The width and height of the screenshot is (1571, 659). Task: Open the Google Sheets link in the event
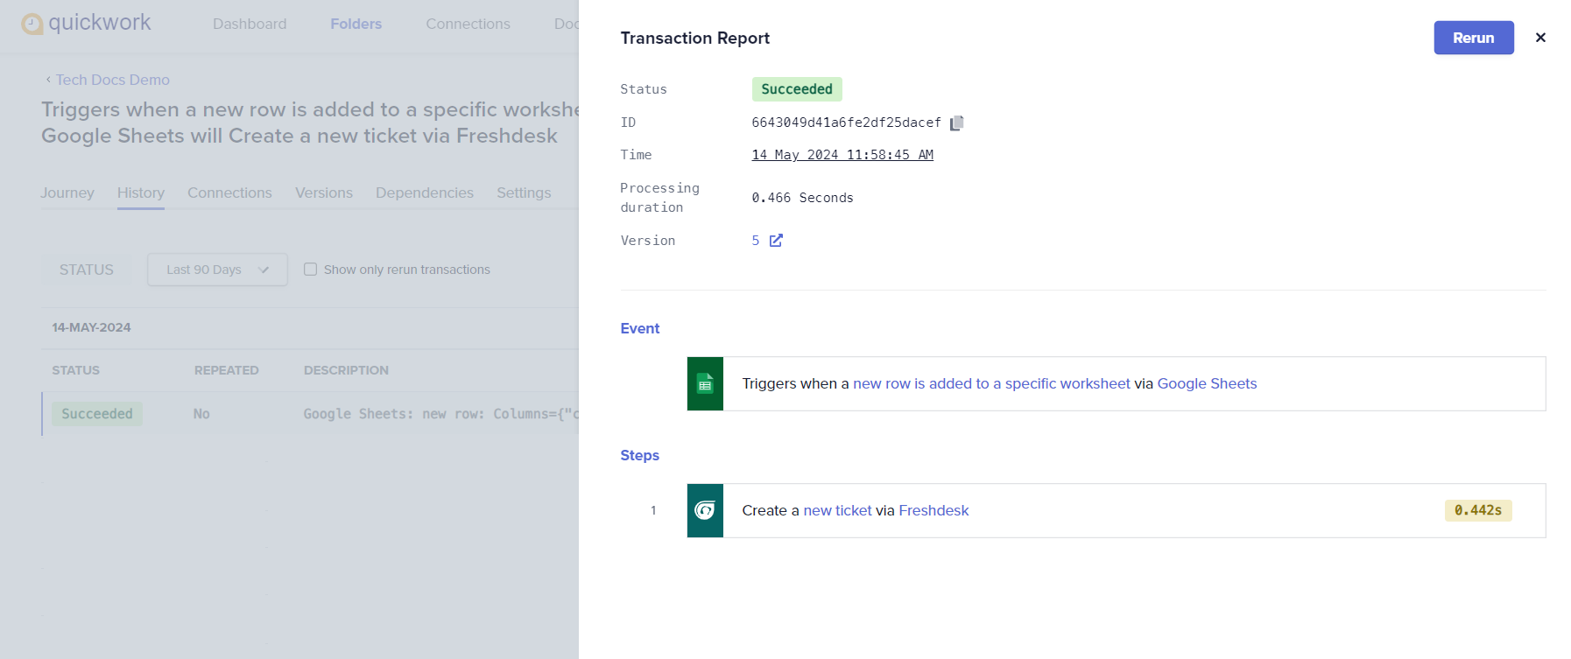point(1207,383)
